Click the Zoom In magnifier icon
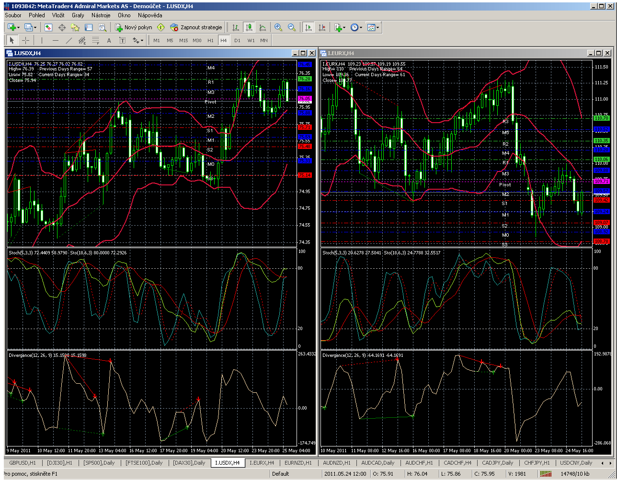 tap(278, 28)
